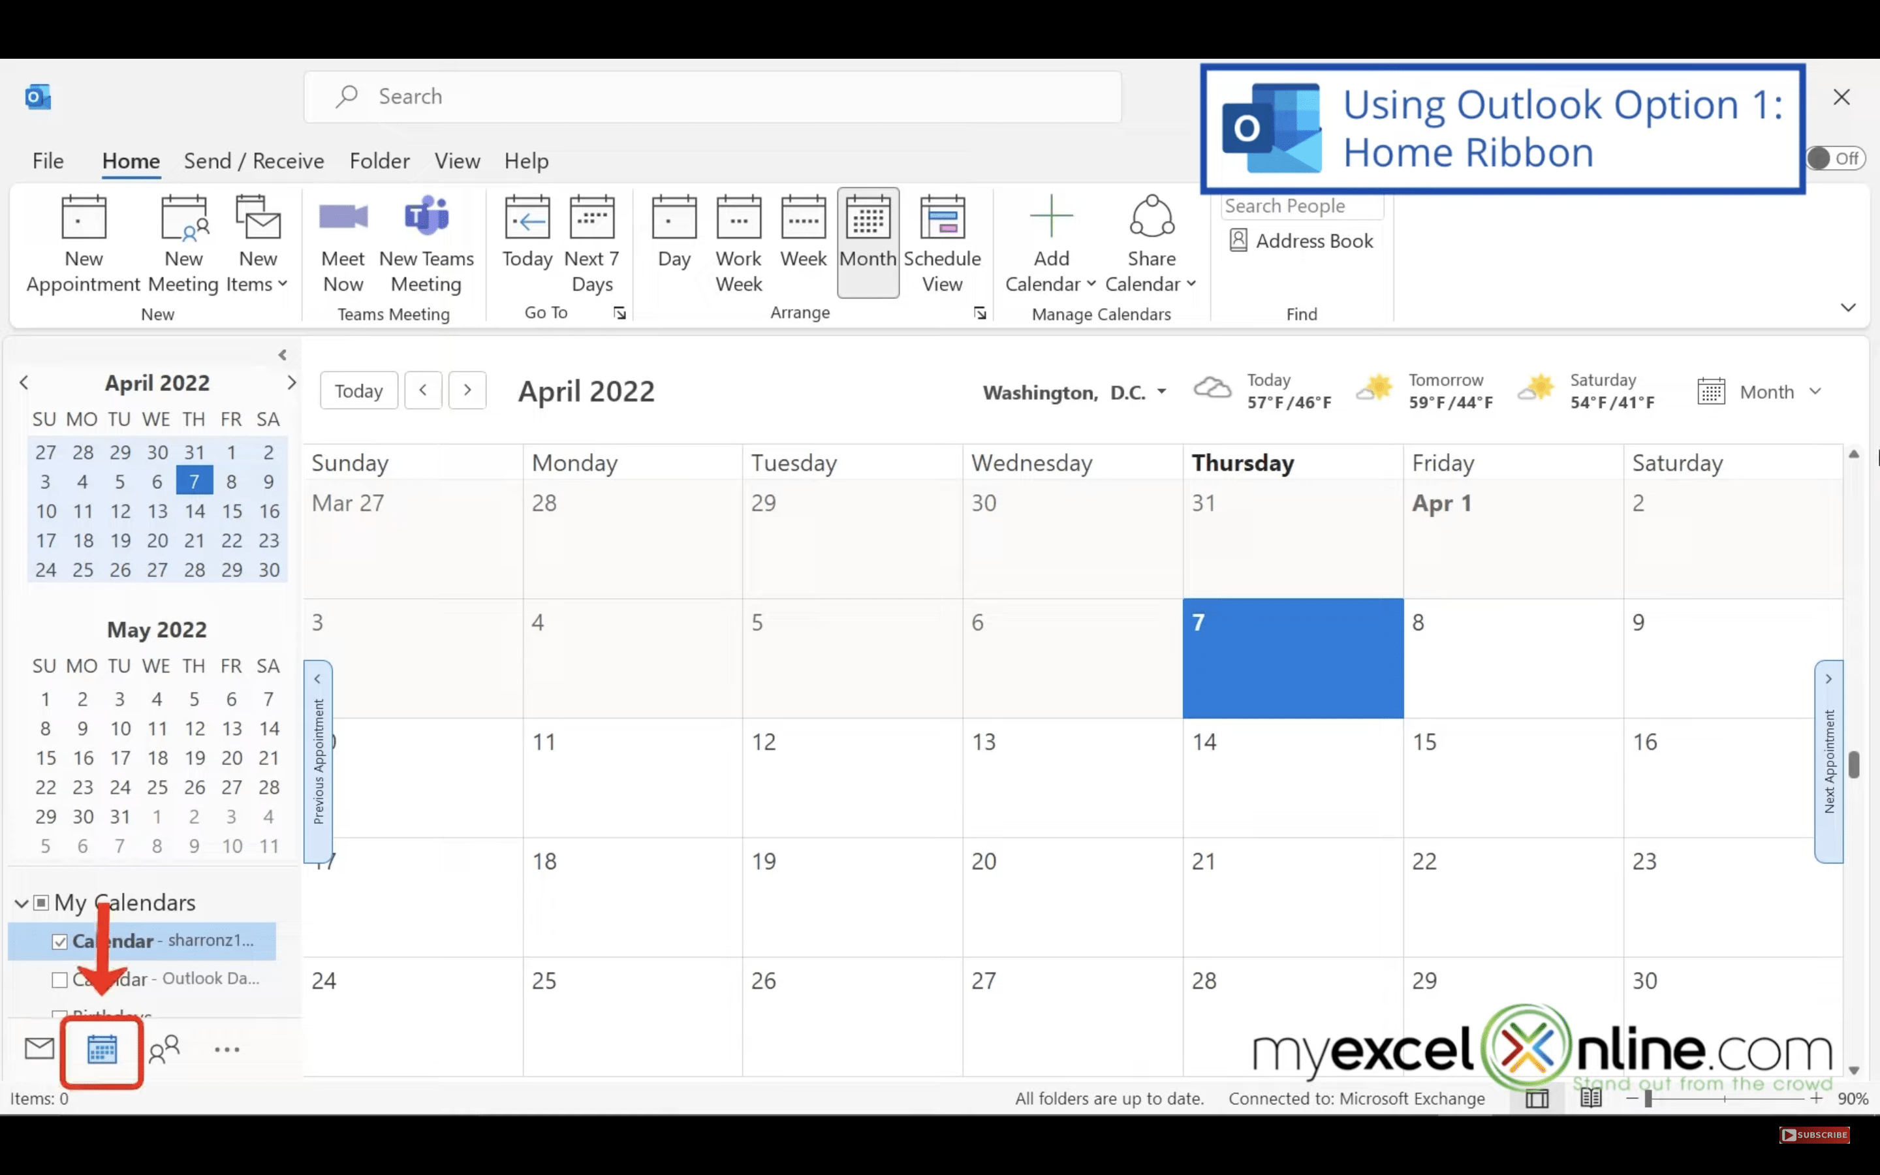Open People module in navigation bar

[x=164, y=1049]
